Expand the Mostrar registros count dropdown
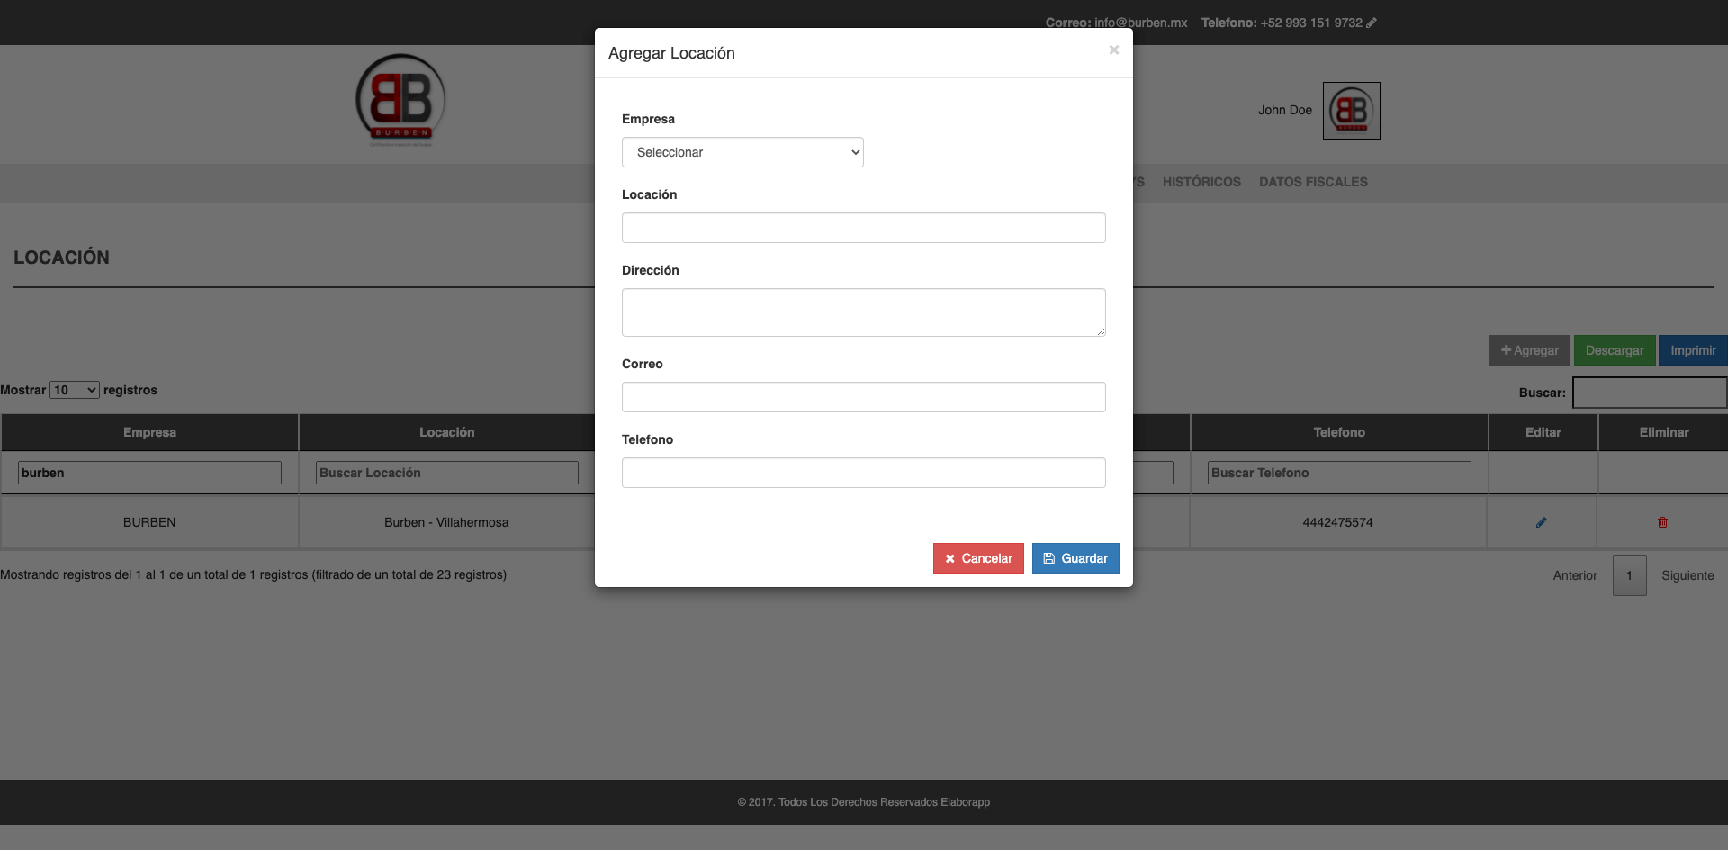Viewport: 1728px width, 850px height. pos(74,390)
